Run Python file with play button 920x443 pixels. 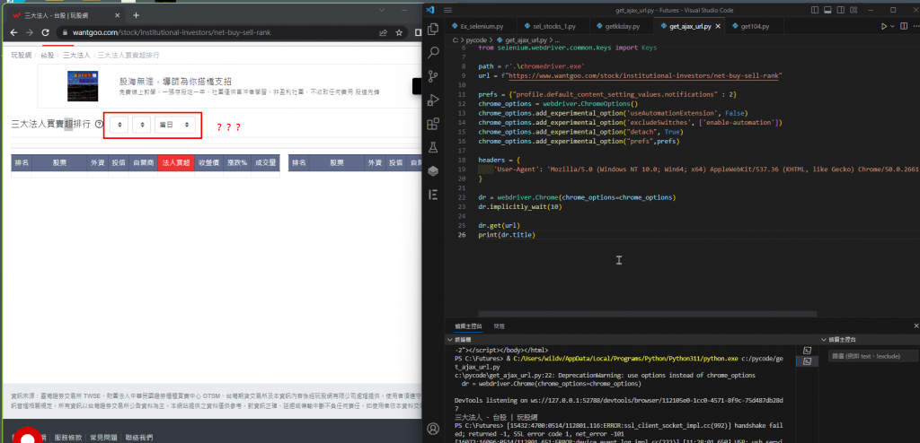[884, 26]
